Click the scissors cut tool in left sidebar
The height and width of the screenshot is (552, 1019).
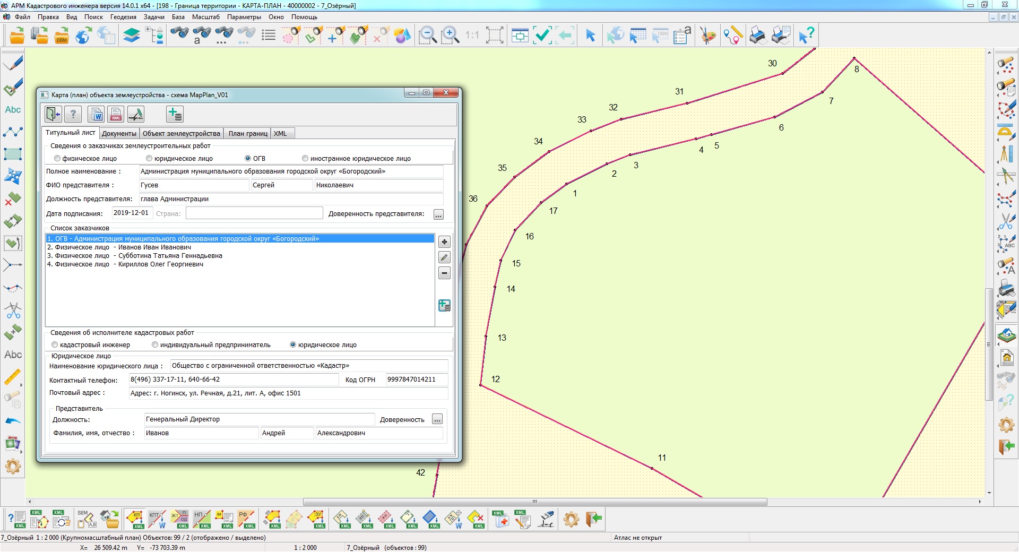click(x=13, y=310)
